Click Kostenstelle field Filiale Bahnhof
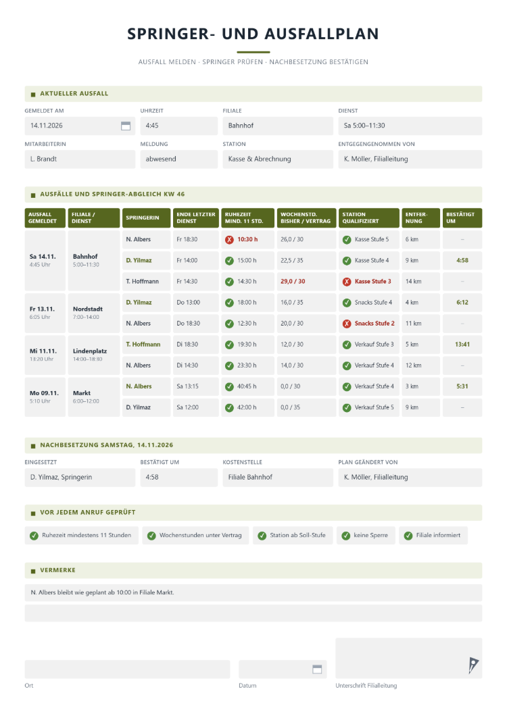 click(278, 478)
